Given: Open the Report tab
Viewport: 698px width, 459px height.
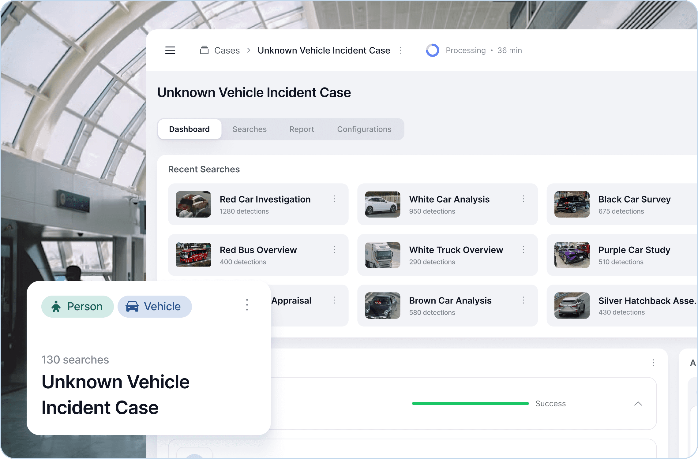Looking at the screenshot, I should pyautogui.click(x=302, y=129).
